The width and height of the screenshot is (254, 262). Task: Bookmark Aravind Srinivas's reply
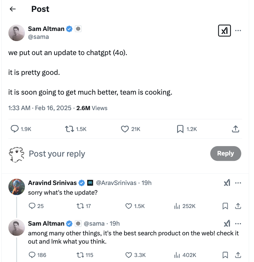coord(225,206)
